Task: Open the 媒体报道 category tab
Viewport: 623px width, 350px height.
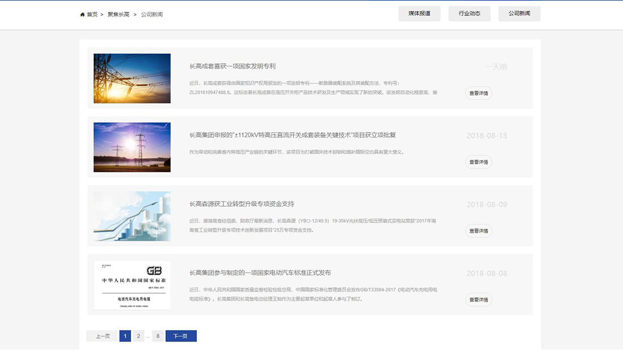Action: click(x=419, y=13)
